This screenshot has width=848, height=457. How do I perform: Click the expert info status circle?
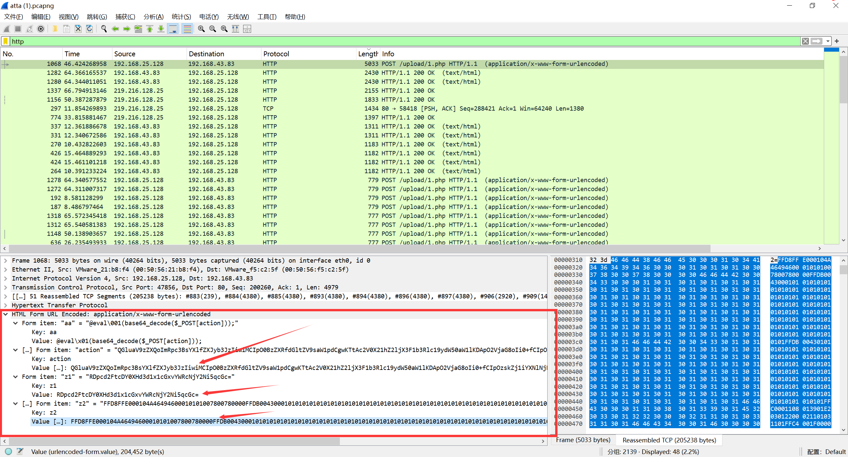(9, 451)
